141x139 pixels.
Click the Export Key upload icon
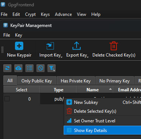click(x=77, y=46)
